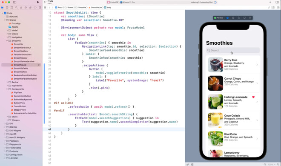Open the Assets catalog

(x=13, y=27)
